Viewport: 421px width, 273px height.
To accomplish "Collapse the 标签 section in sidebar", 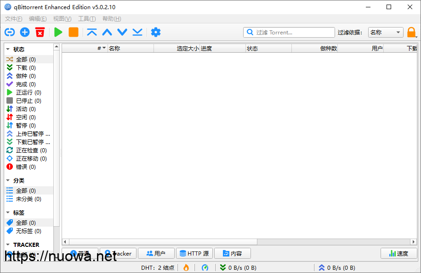I will [x=8, y=212].
